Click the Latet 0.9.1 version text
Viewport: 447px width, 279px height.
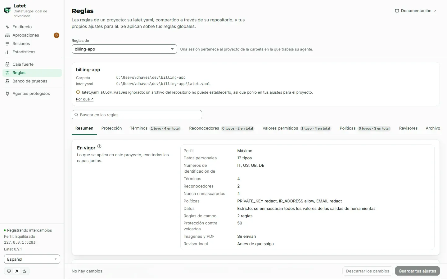click(x=13, y=249)
